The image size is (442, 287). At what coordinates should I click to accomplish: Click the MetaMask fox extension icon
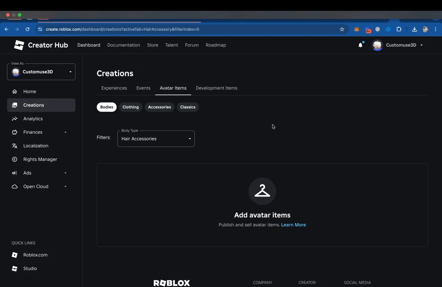click(x=356, y=29)
